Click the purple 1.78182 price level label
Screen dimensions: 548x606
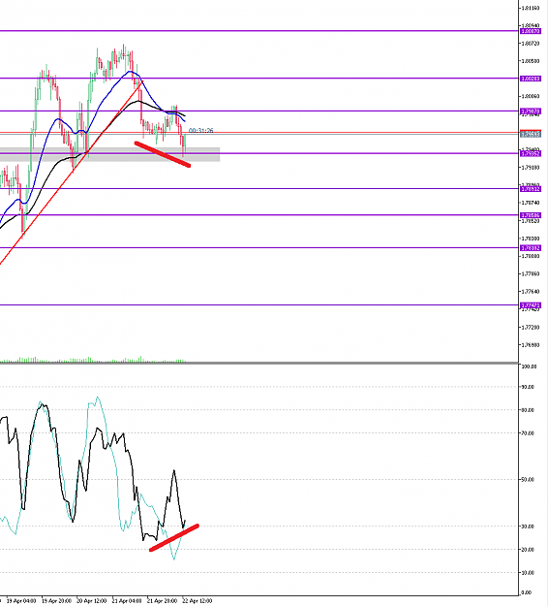531,248
